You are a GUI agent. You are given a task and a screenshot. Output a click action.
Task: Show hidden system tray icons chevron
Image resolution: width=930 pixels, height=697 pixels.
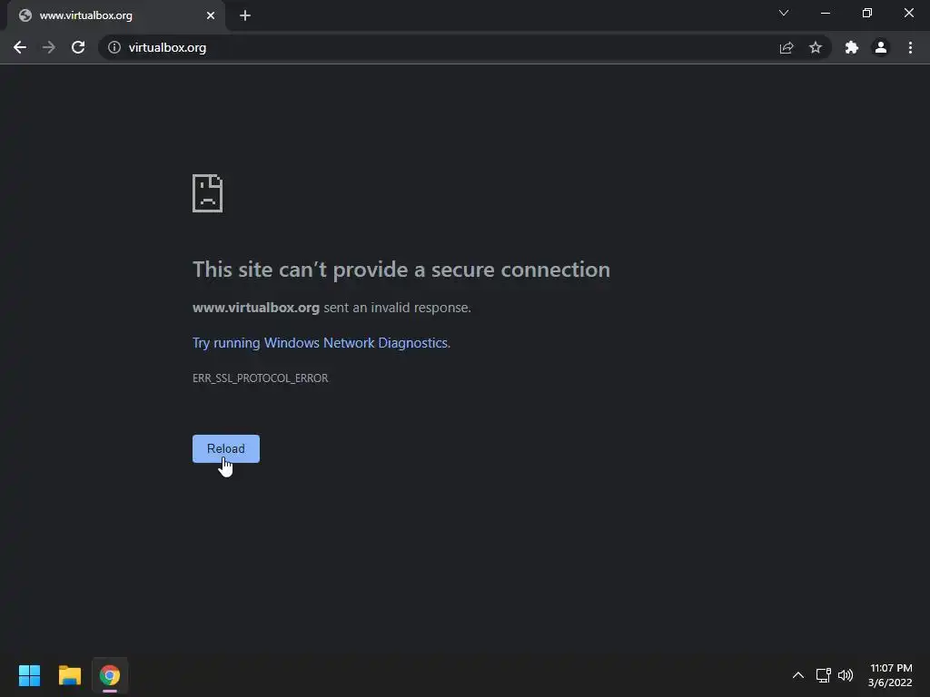798,675
